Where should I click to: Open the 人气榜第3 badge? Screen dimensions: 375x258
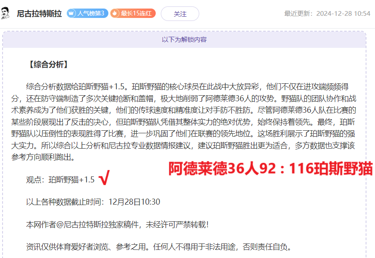87,13
